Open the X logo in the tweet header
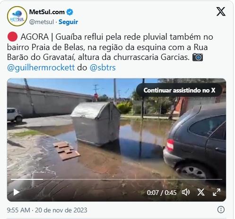Image resolution: width=235 pixels, height=219 pixels. [x=221, y=11]
